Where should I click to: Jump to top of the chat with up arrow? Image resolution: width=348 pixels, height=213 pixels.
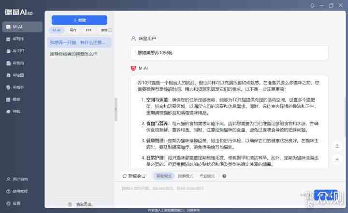(x=337, y=146)
